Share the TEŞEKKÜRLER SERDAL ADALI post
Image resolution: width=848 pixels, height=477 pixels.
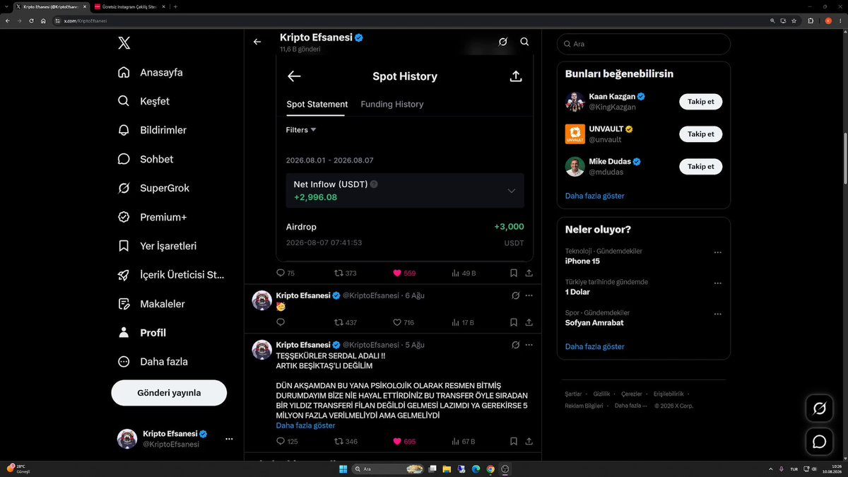point(529,442)
